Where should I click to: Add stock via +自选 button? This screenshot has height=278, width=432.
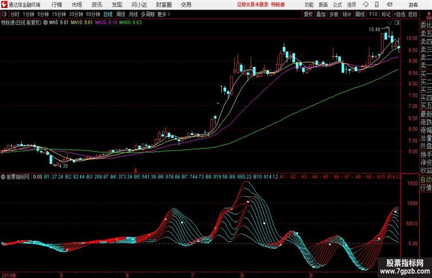click(399, 14)
